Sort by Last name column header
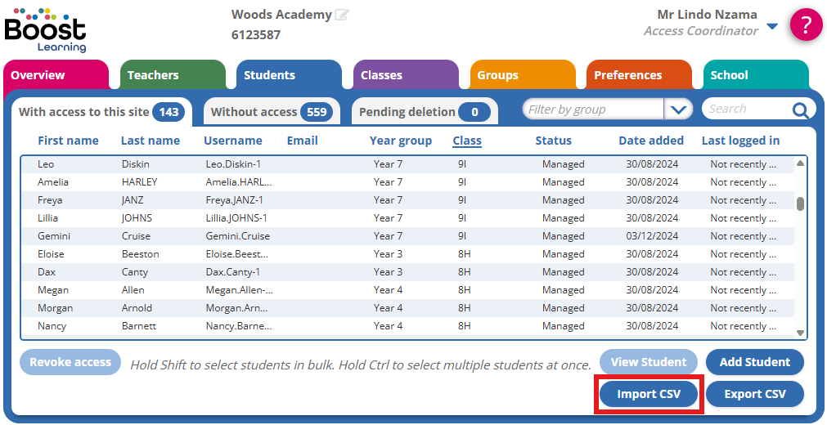Viewport: 827px width, 425px height. [150, 141]
